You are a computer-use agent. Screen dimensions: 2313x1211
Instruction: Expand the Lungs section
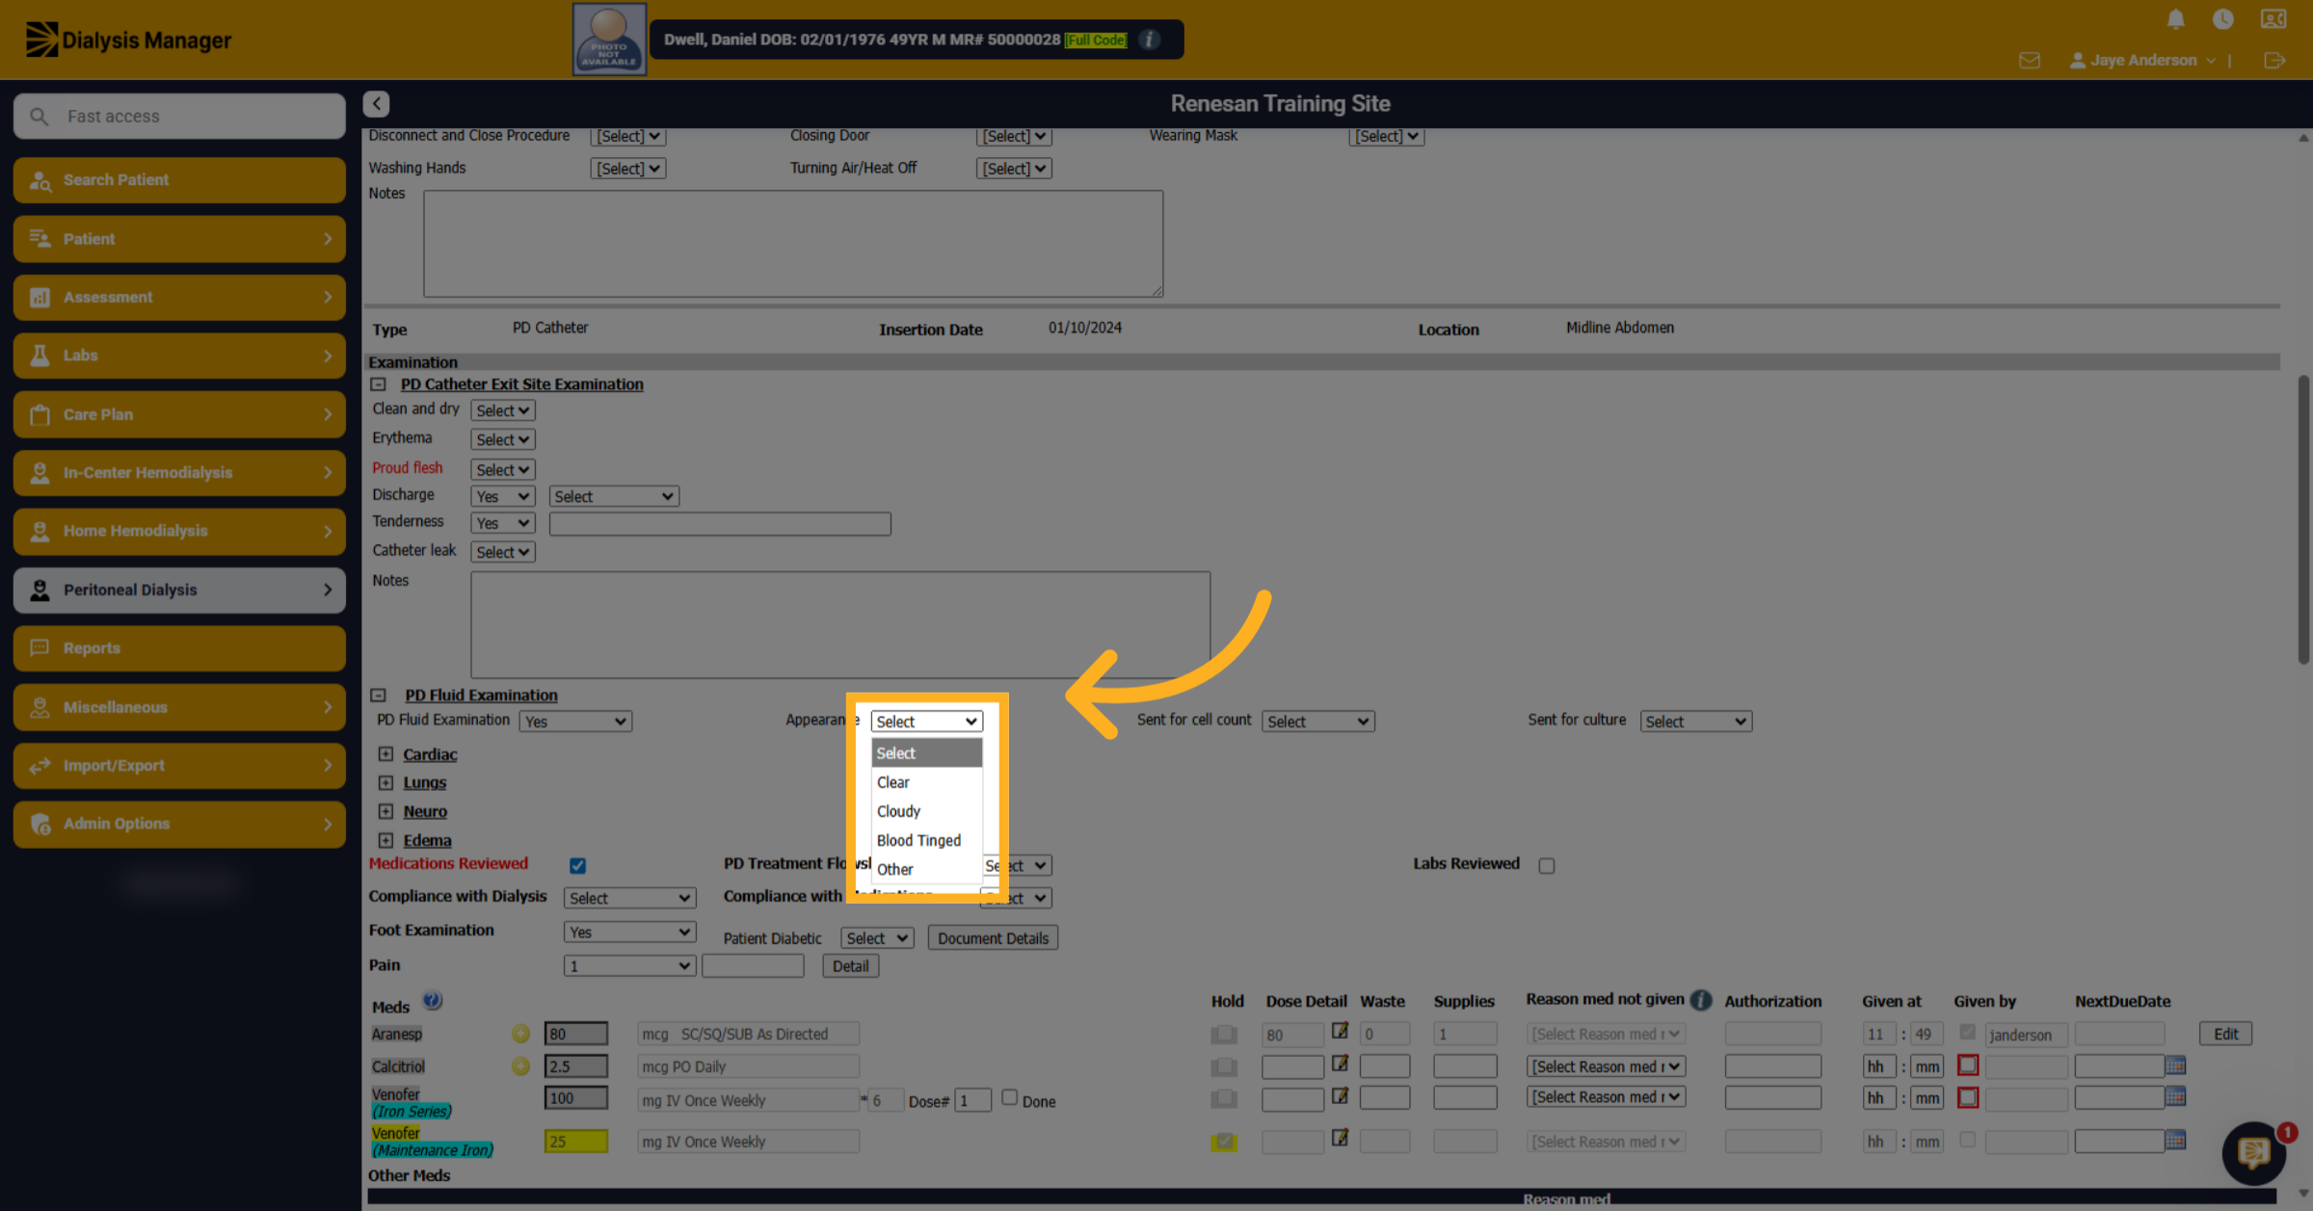click(x=386, y=783)
